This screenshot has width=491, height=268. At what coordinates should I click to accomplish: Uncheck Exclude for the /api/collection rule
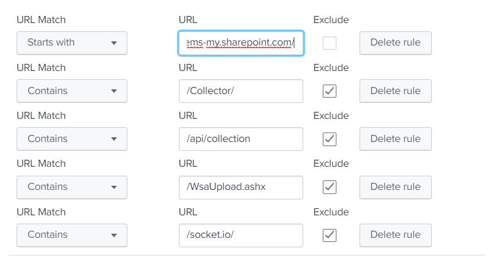(x=330, y=138)
